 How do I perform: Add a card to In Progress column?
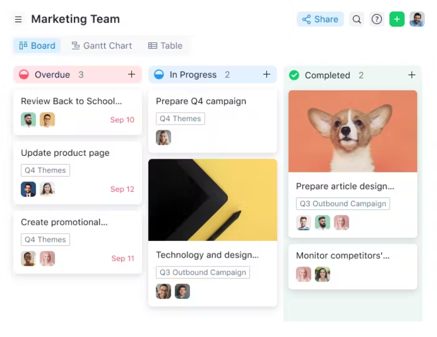coord(266,74)
